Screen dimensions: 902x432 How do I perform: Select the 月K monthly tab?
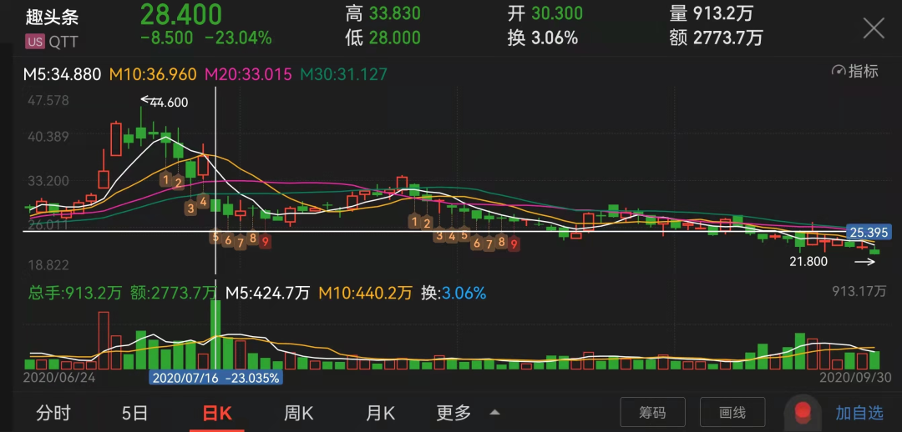tap(380, 413)
